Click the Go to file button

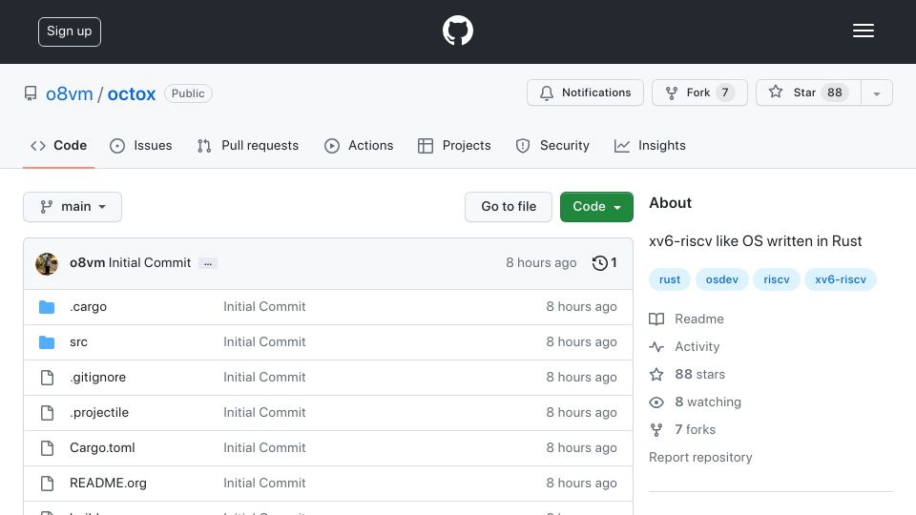tap(509, 207)
